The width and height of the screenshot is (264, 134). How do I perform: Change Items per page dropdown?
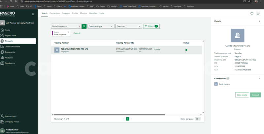click(x=198, y=119)
